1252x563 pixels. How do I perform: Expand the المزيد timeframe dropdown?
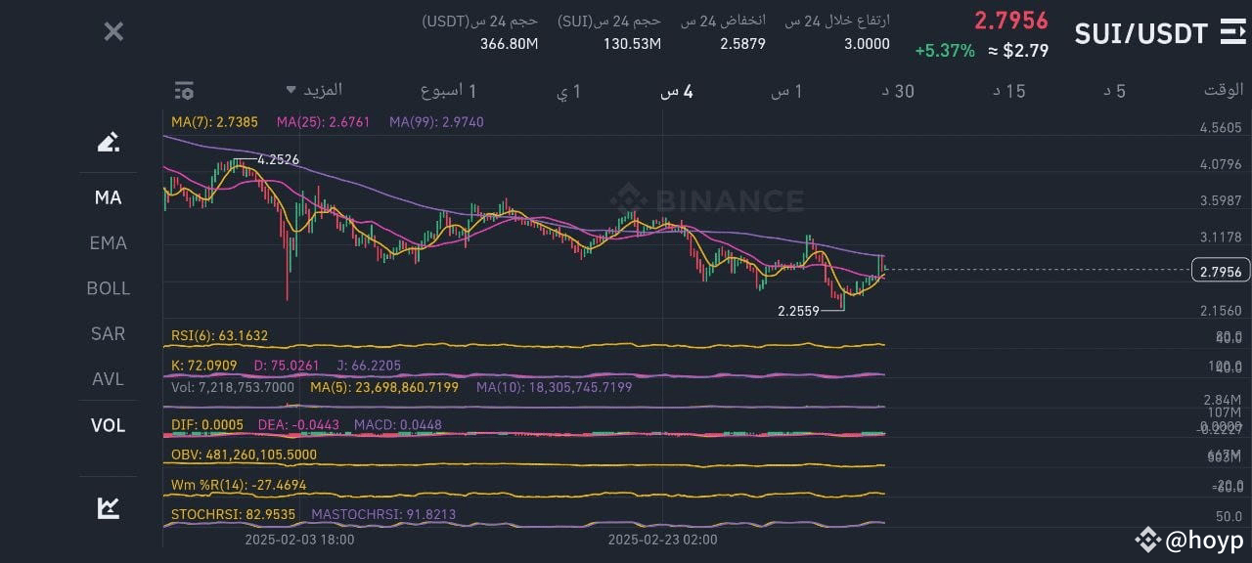pyautogui.click(x=314, y=90)
